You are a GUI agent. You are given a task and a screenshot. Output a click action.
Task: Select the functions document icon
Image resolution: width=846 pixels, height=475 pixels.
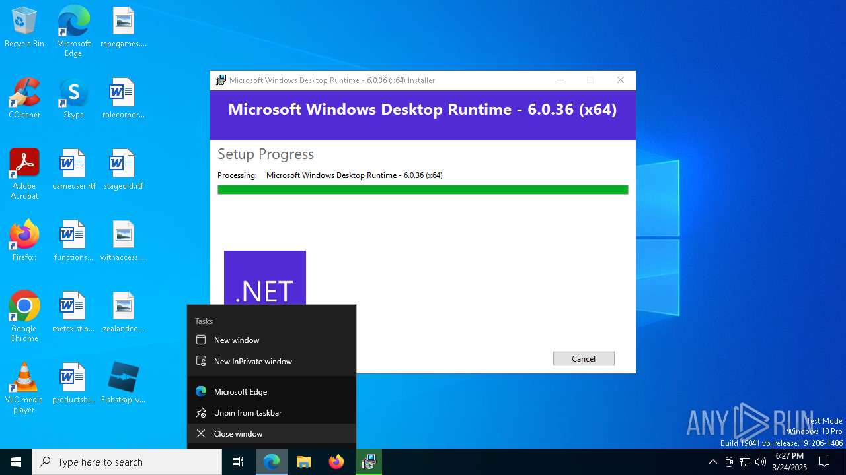(x=73, y=241)
